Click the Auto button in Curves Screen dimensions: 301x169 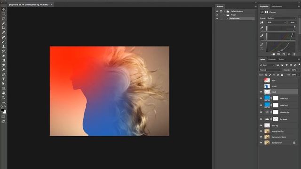[x=292, y=23]
